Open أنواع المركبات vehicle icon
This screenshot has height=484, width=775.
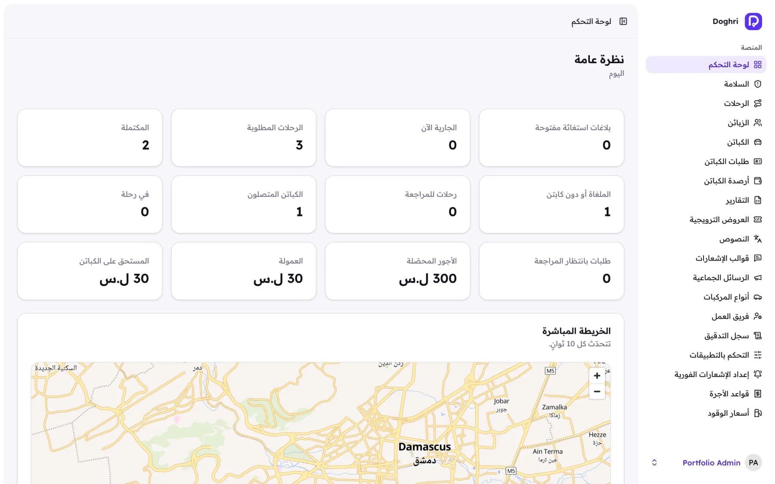(758, 297)
